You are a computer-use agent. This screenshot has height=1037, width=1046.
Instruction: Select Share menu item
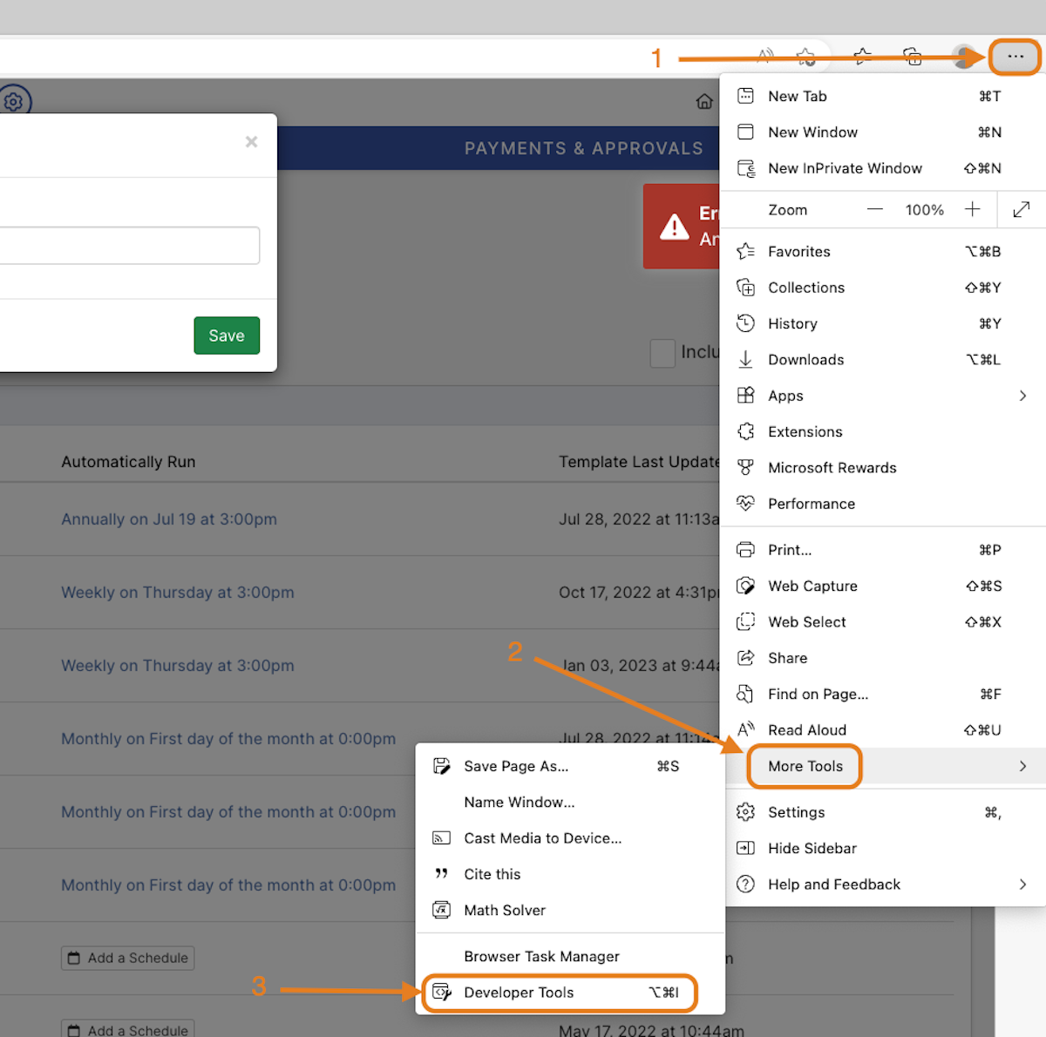883,658
